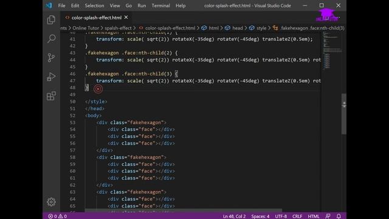Click Online Tutor in breadcrumb path

[86, 28]
